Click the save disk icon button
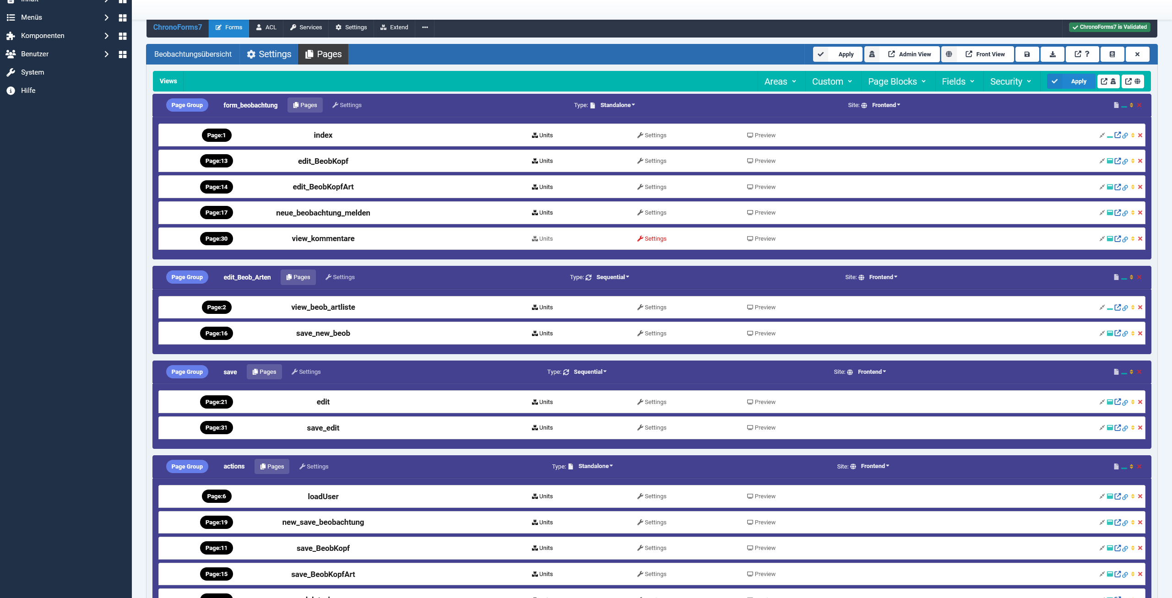This screenshot has height=598, width=1172. pos(1027,54)
